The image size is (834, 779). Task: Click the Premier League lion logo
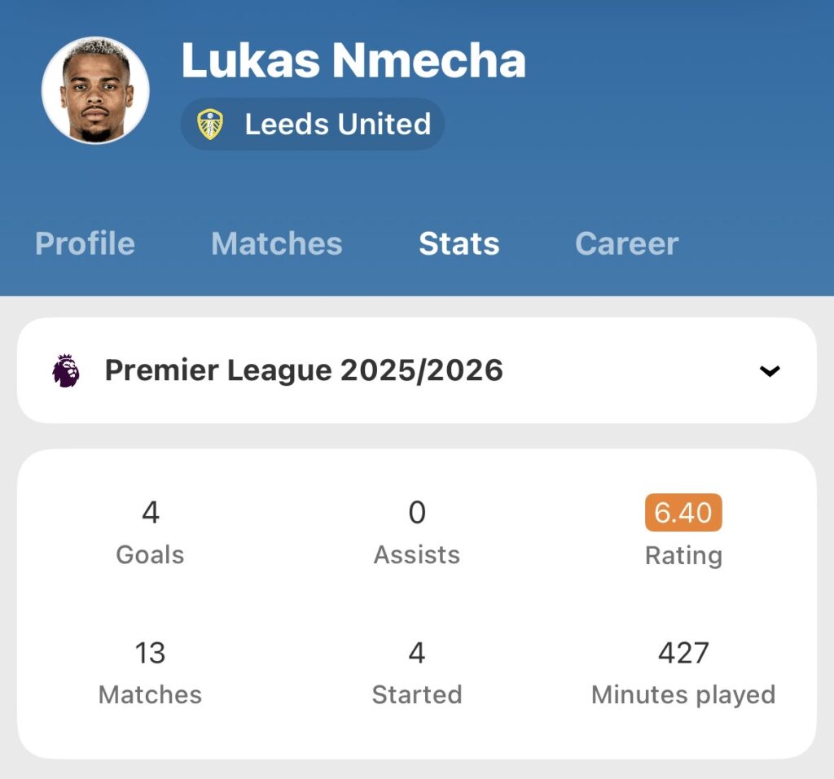coord(67,370)
